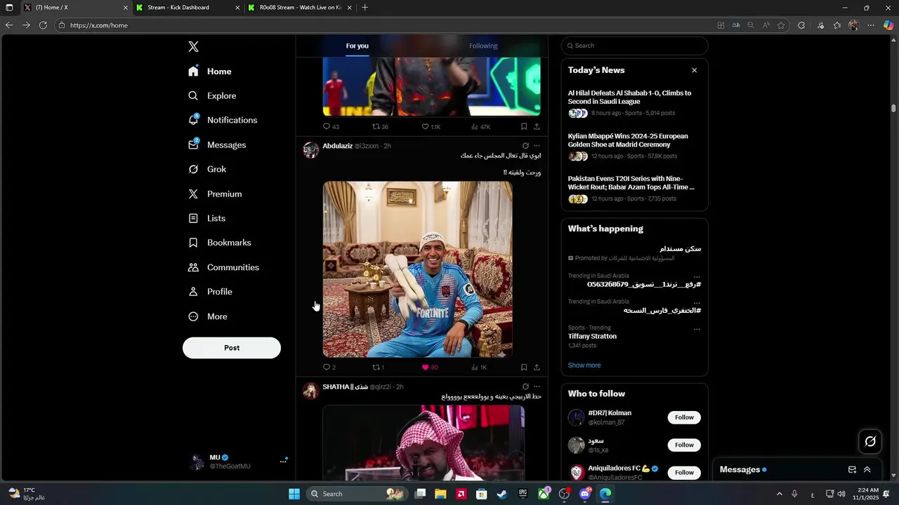Share Abdulaziz's post
This screenshot has width=899, height=505.
pyautogui.click(x=537, y=368)
